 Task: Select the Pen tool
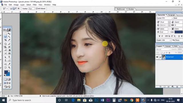tap(5, 60)
